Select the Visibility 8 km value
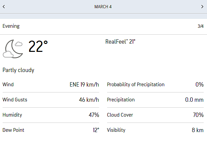This screenshot has height=142, width=207. pos(198,130)
